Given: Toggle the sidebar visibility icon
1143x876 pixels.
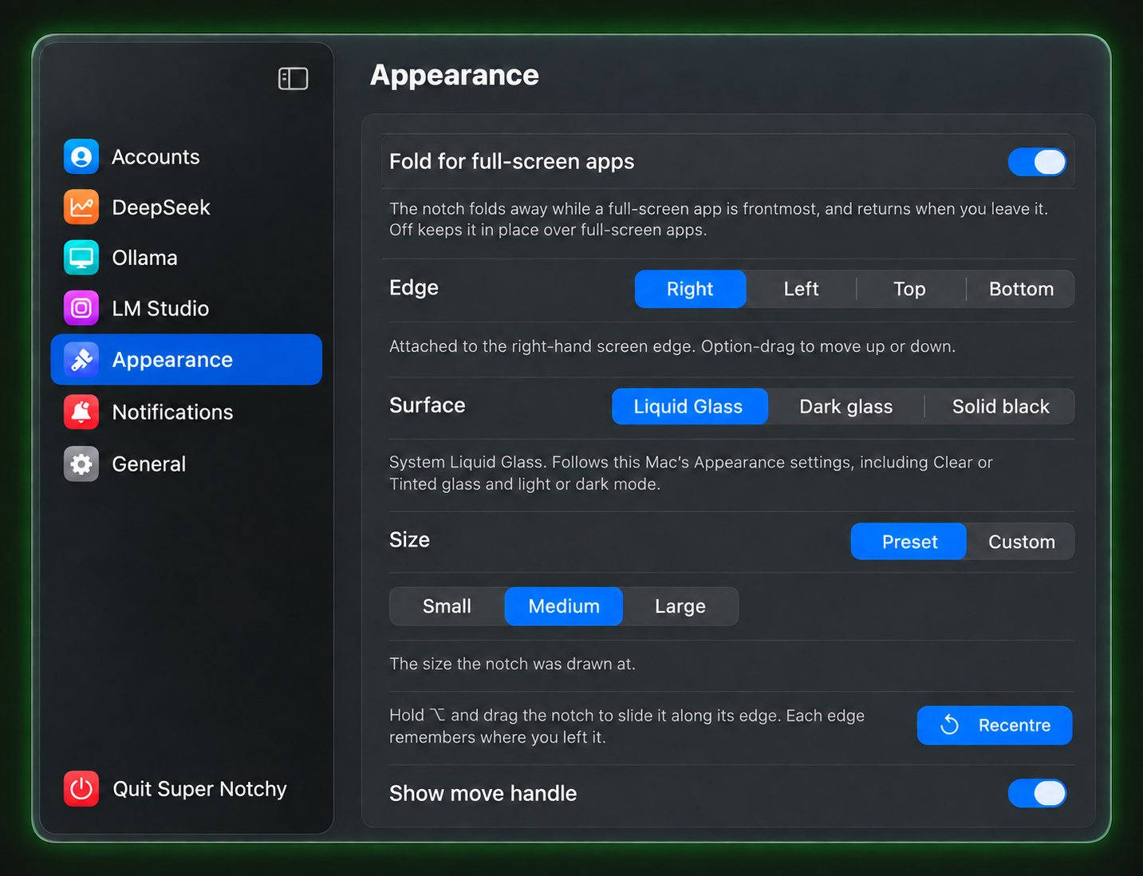Looking at the screenshot, I should pyautogui.click(x=293, y=78).
